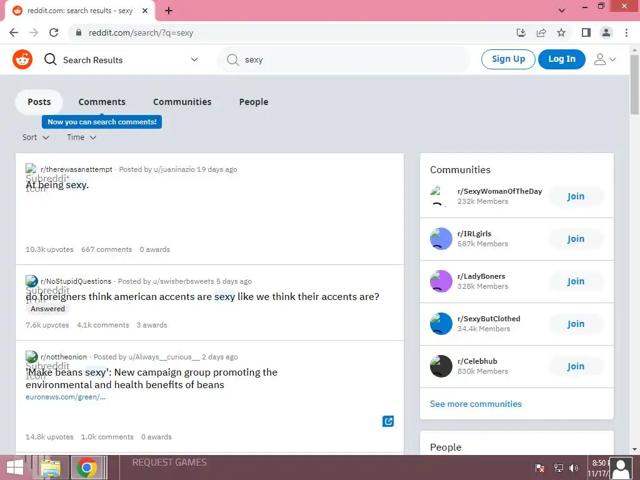Join the r/SexyButClothed community
The height and width of the screenshot is (480, 640).
tap(576, 324)
